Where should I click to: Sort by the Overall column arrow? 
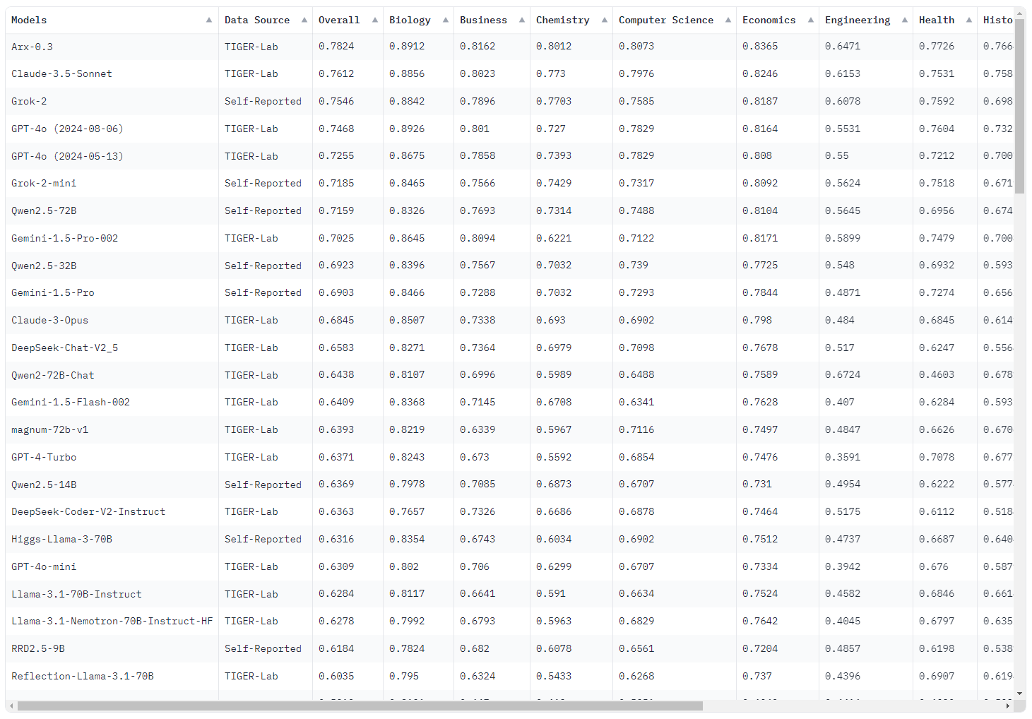[x=375, y=20]
